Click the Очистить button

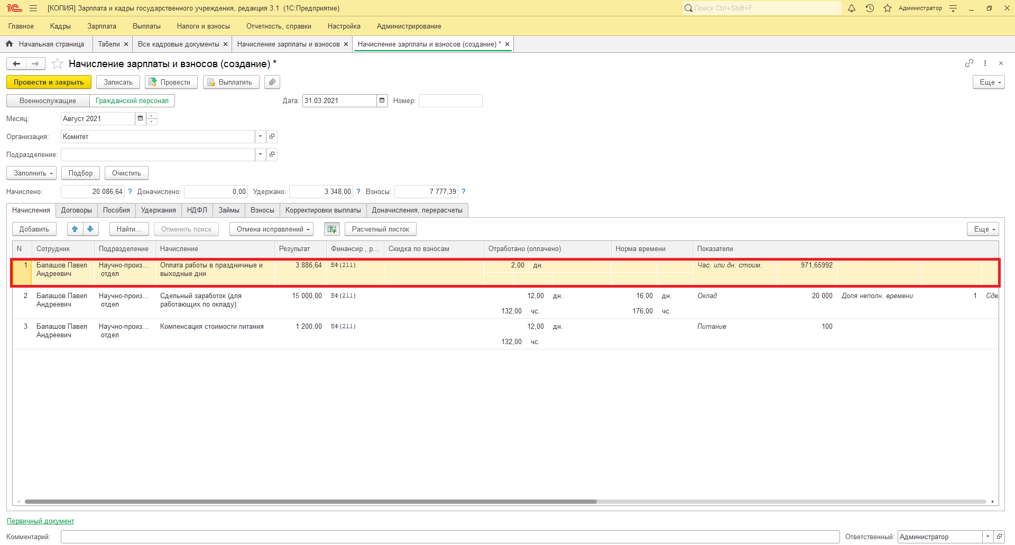pyautogui.click(x=126, y=173)
